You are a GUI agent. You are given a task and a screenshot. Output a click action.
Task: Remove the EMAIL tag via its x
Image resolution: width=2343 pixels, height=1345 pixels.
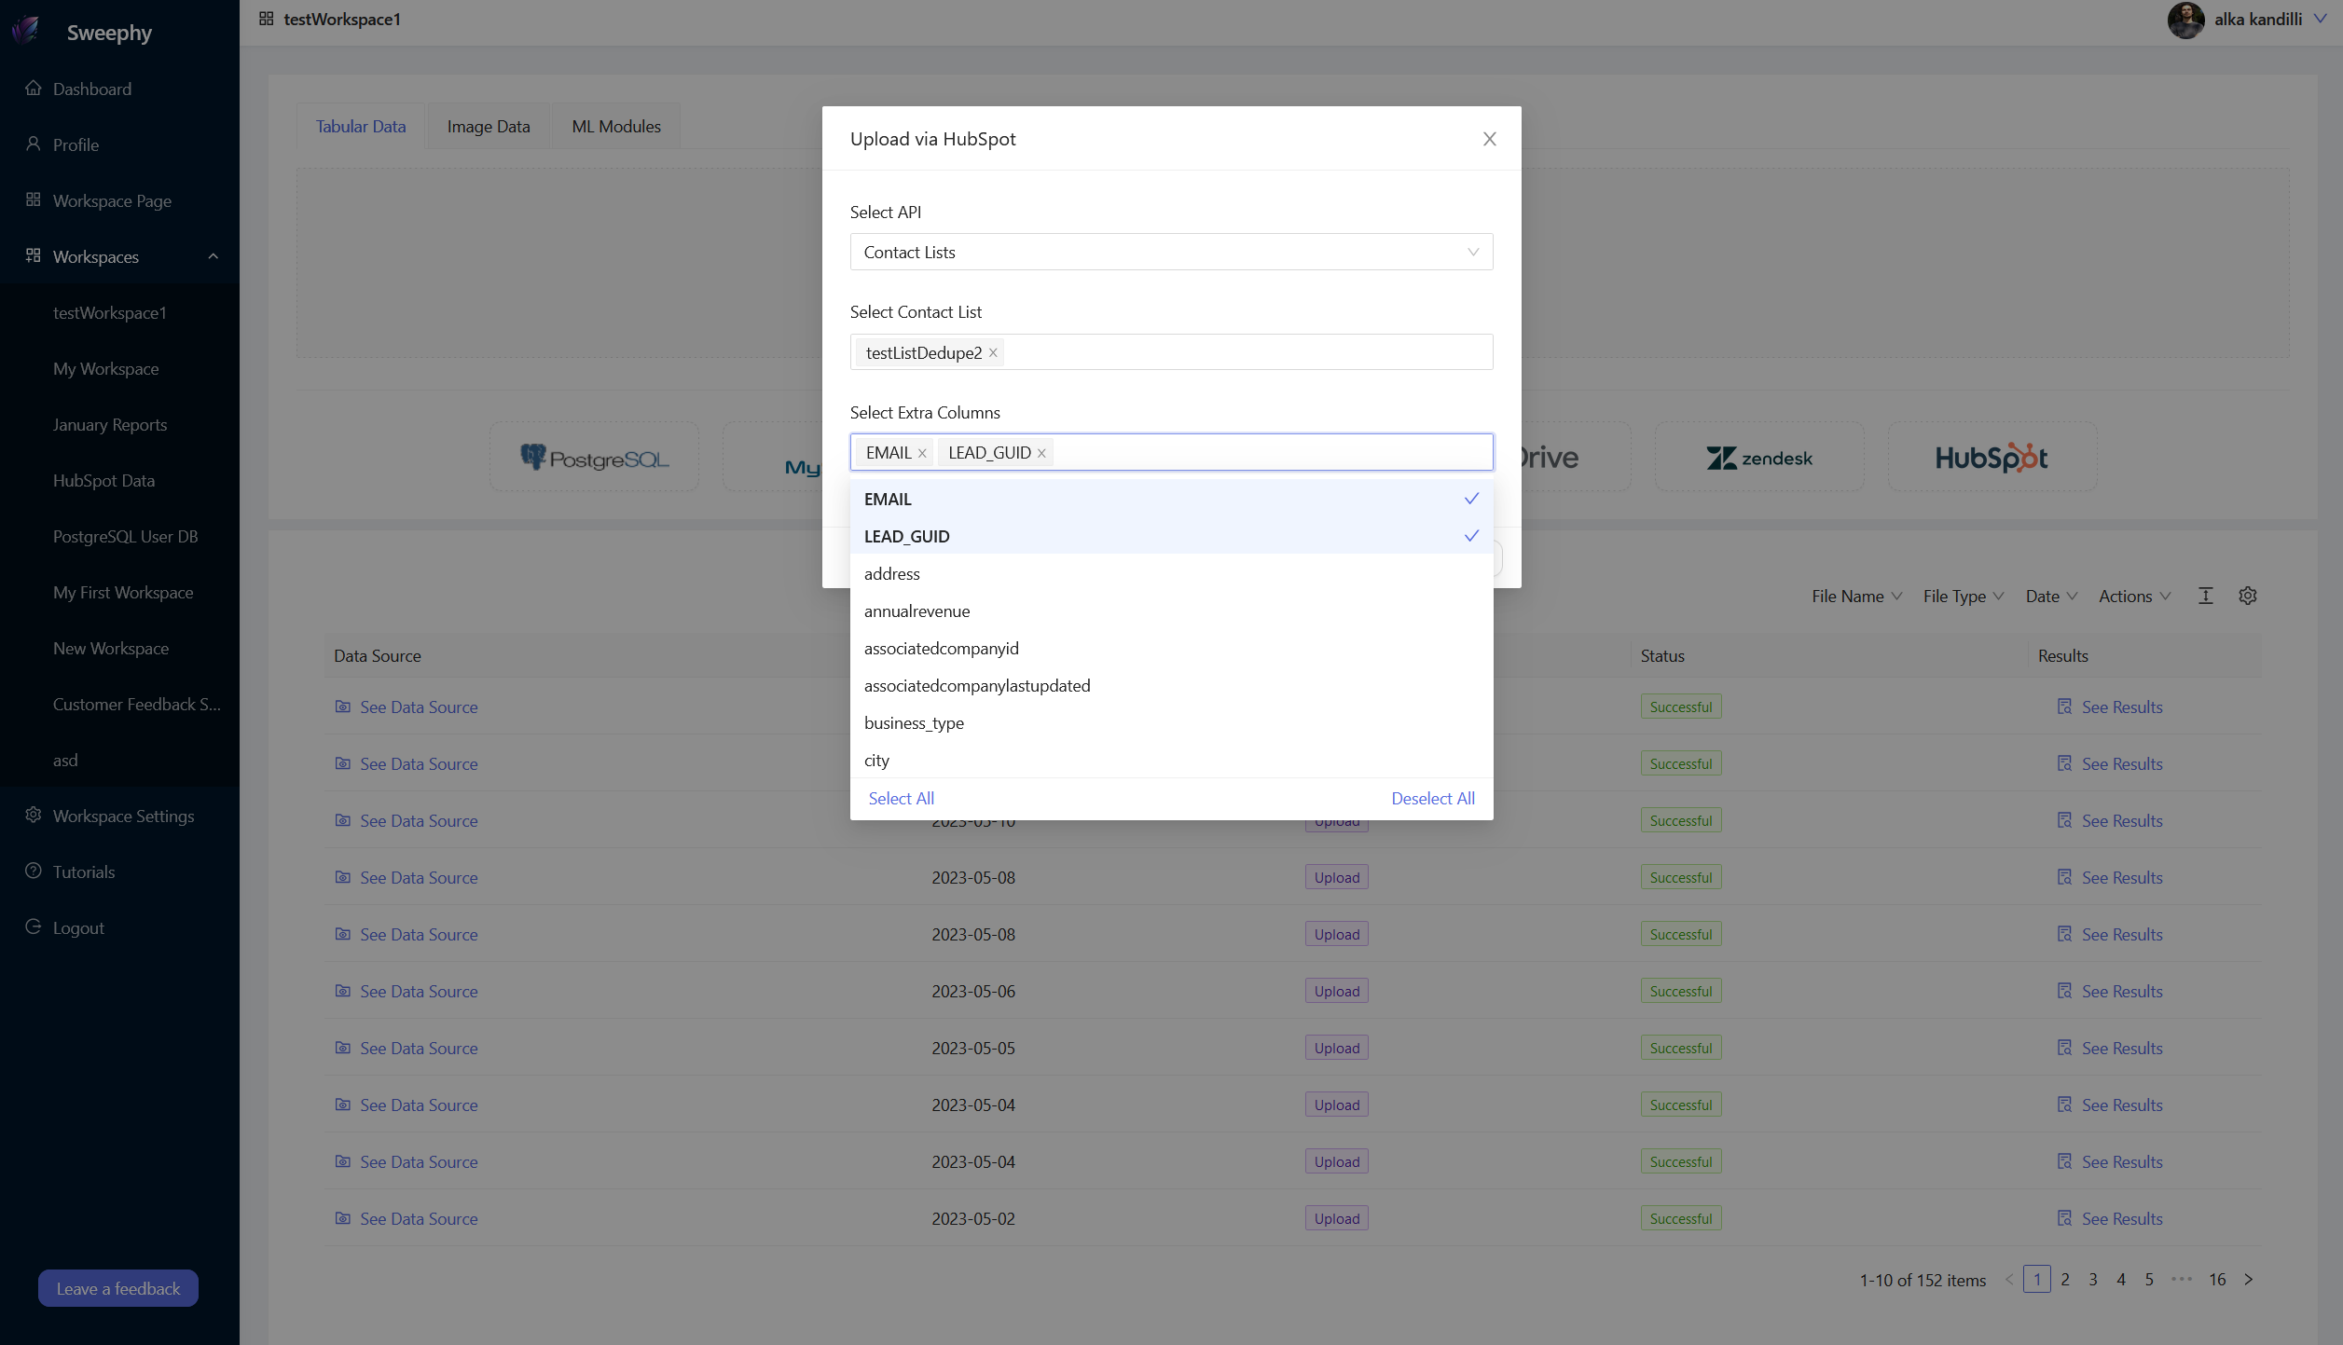(x=922, y=453)
